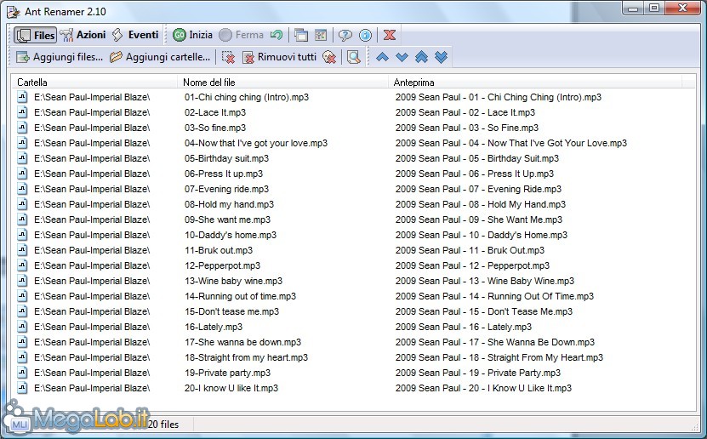This screenshot has height=439, width=707.
Task: Select file 16-Lately.mp3
Action: (214, 328)
